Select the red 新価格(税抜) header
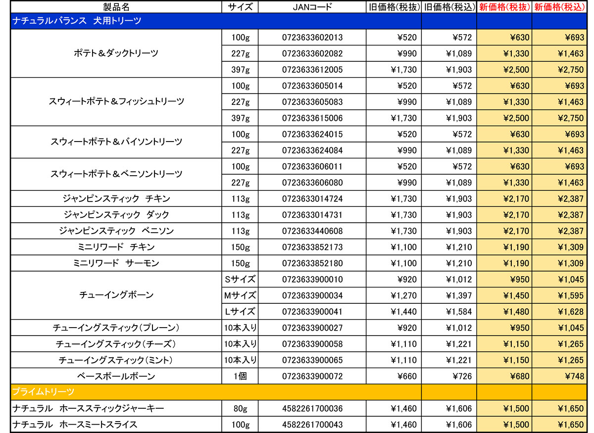 504,7
